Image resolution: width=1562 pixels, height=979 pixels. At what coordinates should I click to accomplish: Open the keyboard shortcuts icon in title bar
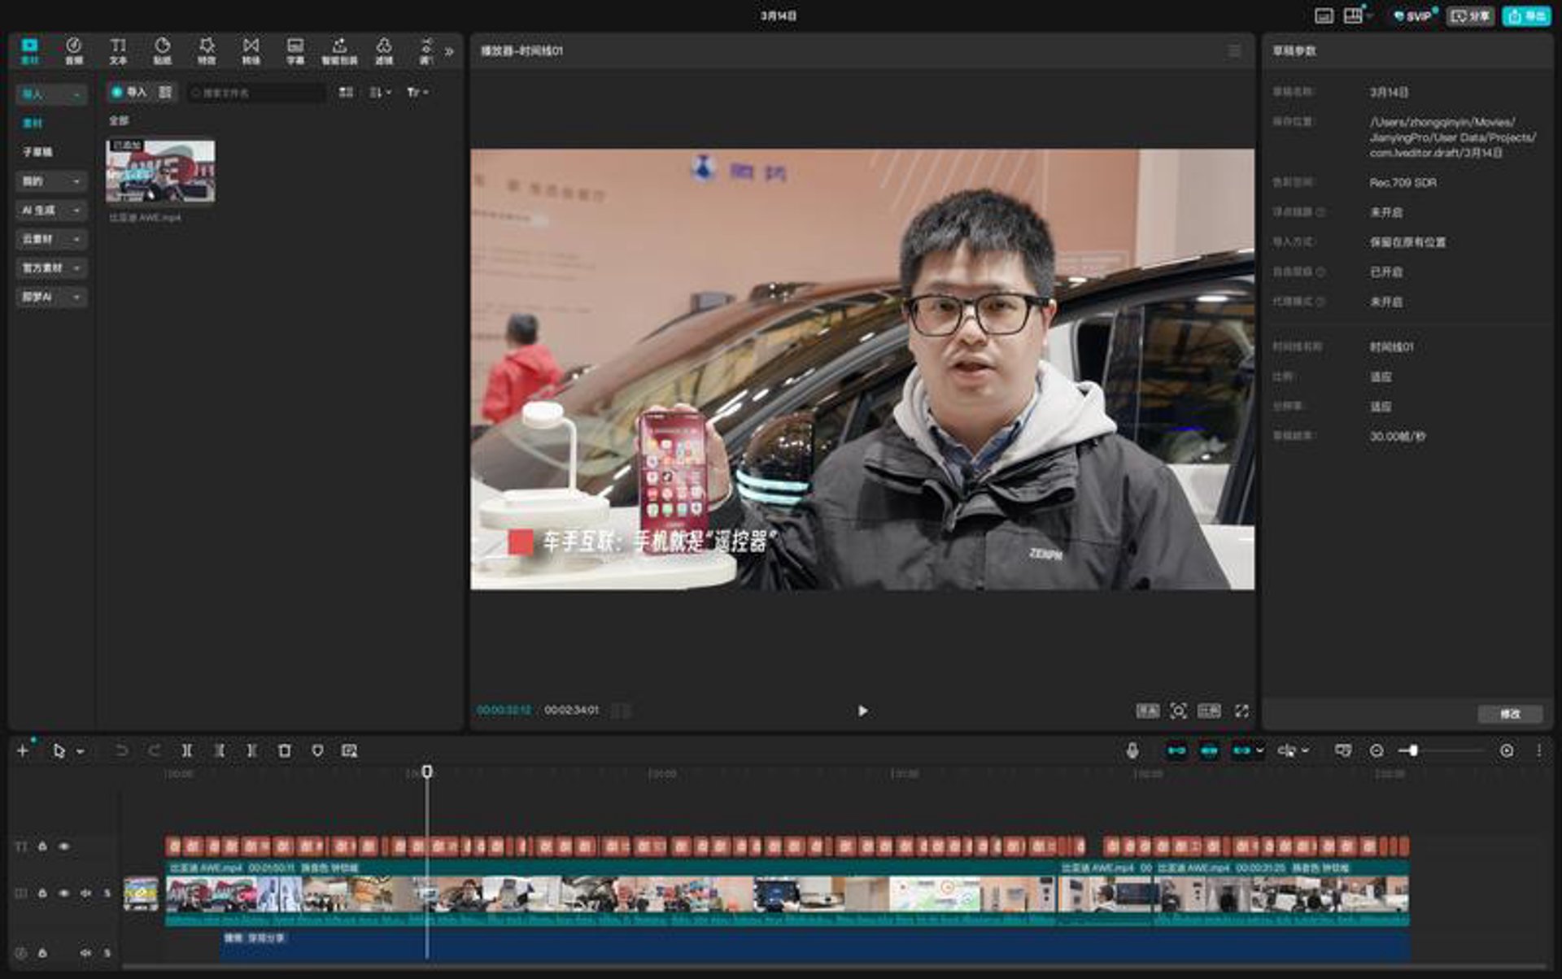click(x=1324, y=16)
